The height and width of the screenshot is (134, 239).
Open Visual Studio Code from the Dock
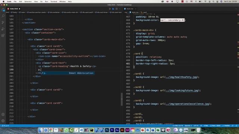tap(81, 130)
